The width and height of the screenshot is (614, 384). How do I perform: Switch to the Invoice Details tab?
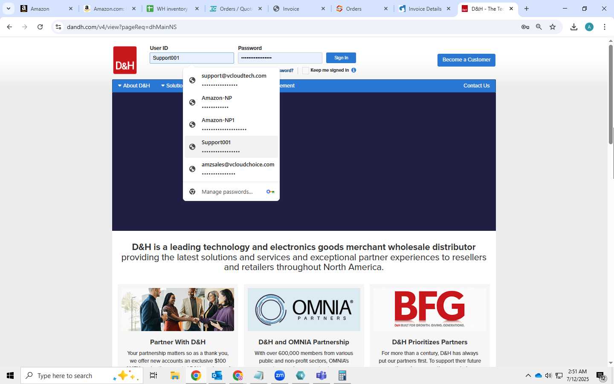point(424,9)
